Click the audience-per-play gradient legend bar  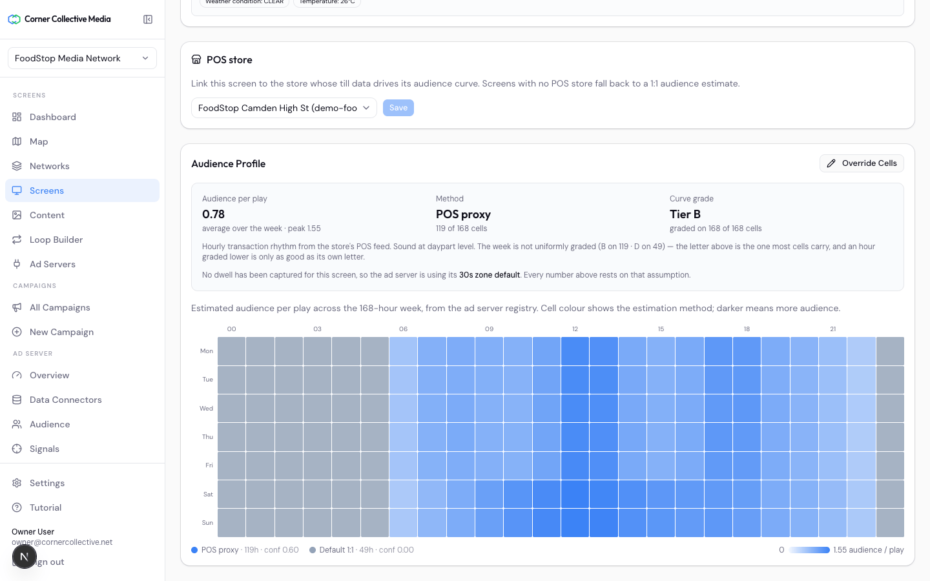pos(809,550)
